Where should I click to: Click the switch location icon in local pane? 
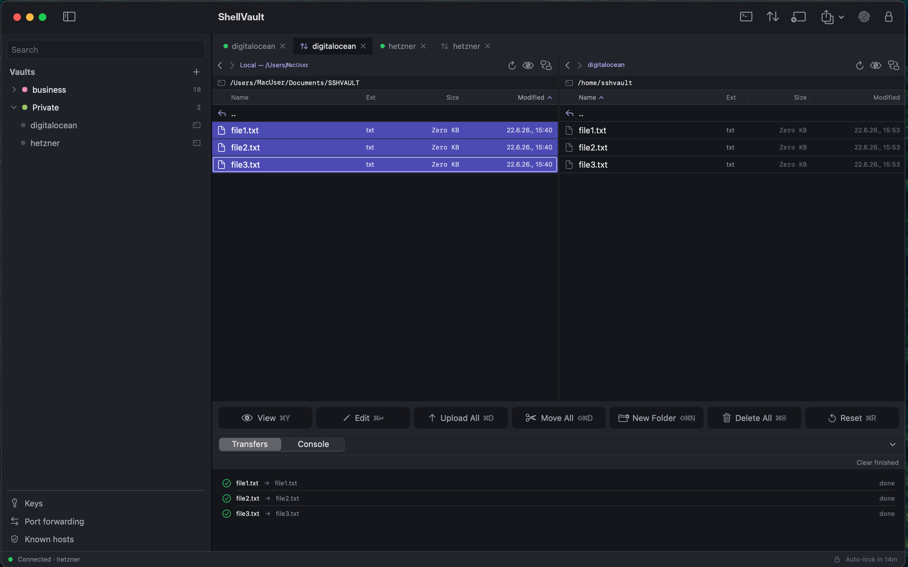(546, 65)
